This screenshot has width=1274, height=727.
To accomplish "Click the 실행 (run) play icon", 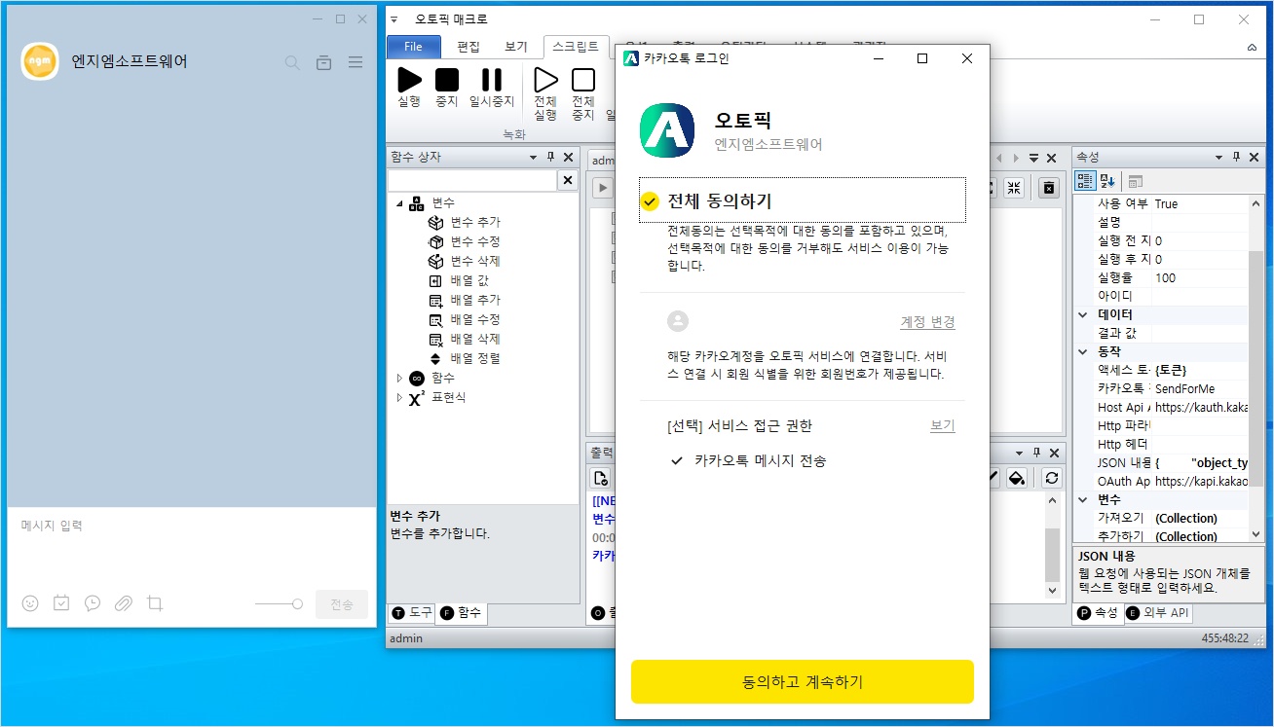I will point(410,80).
